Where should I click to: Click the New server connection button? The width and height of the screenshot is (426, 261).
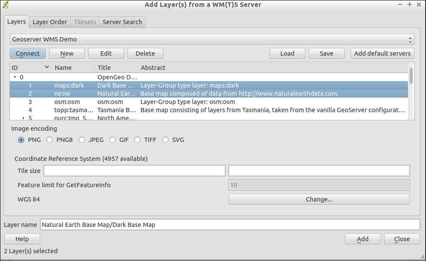pos(67,53)
